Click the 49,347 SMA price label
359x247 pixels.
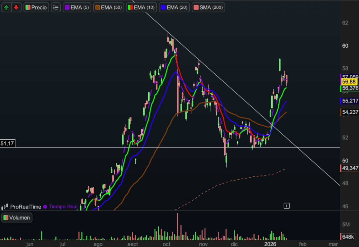click(x=350, y=168)
